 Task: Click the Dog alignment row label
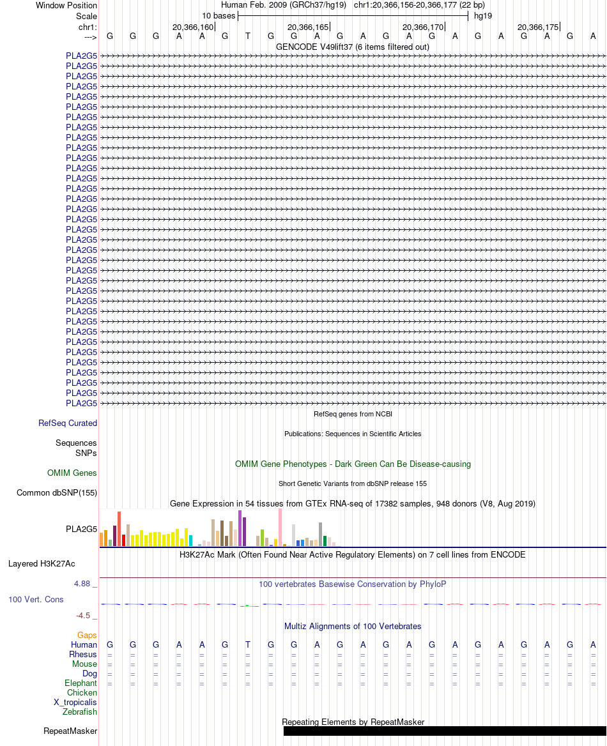[x=89, y=674]
